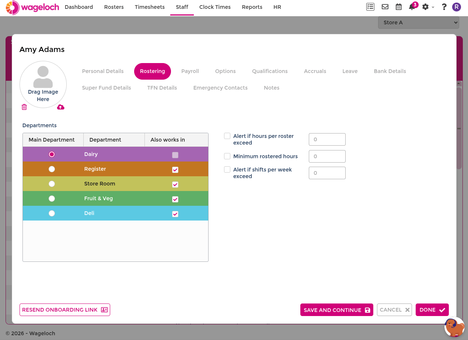The height and width of the screenshot is (340, 468).
Task: Open the checklist tasks icon in header
Action: pyautogui.click(x=370, y=7)
